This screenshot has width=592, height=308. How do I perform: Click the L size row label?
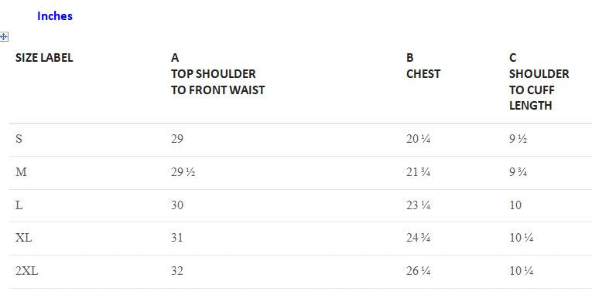19,205
